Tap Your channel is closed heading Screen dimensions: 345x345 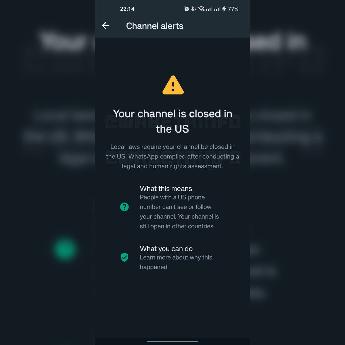pyautogui.click(x=172, y=121)
